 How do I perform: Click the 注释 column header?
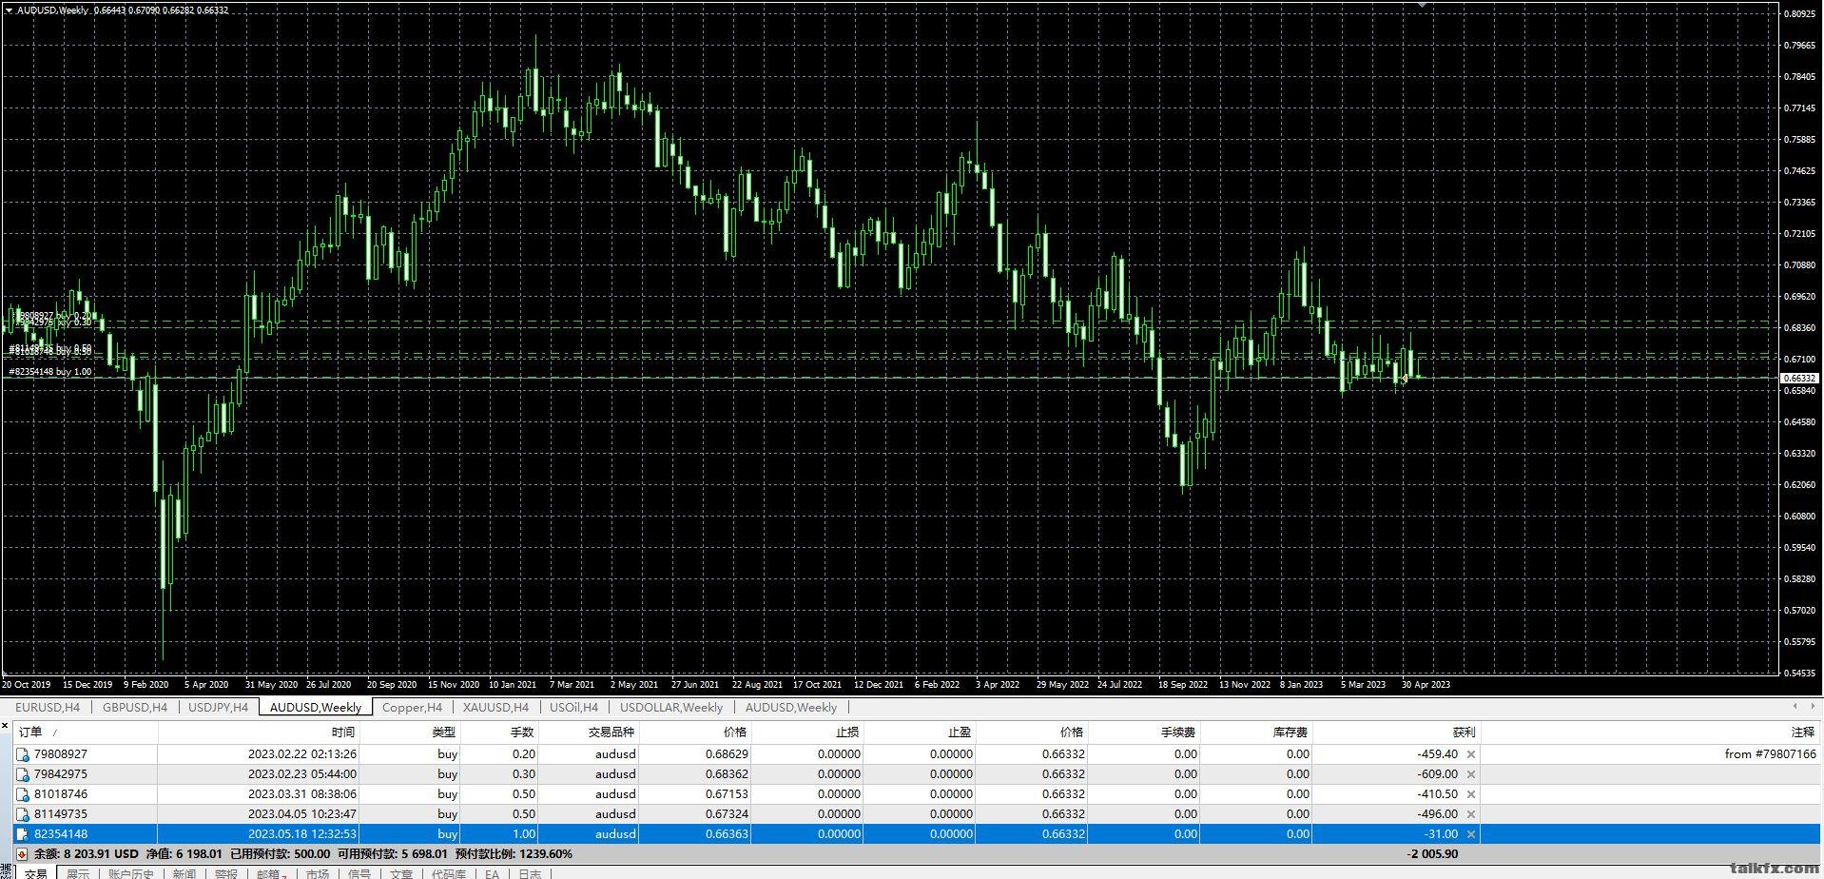click(x=1650, y=732)
